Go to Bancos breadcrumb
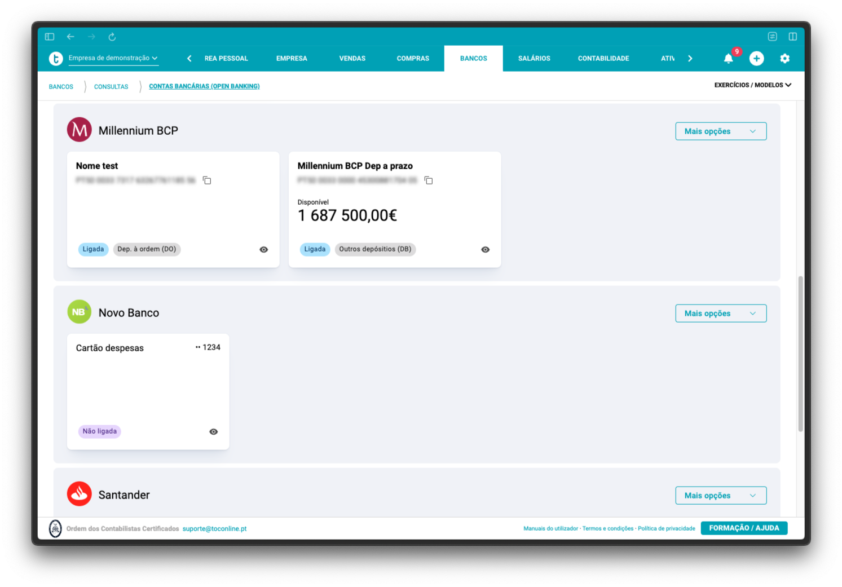842x587 pixels. [x=61, y=87]
